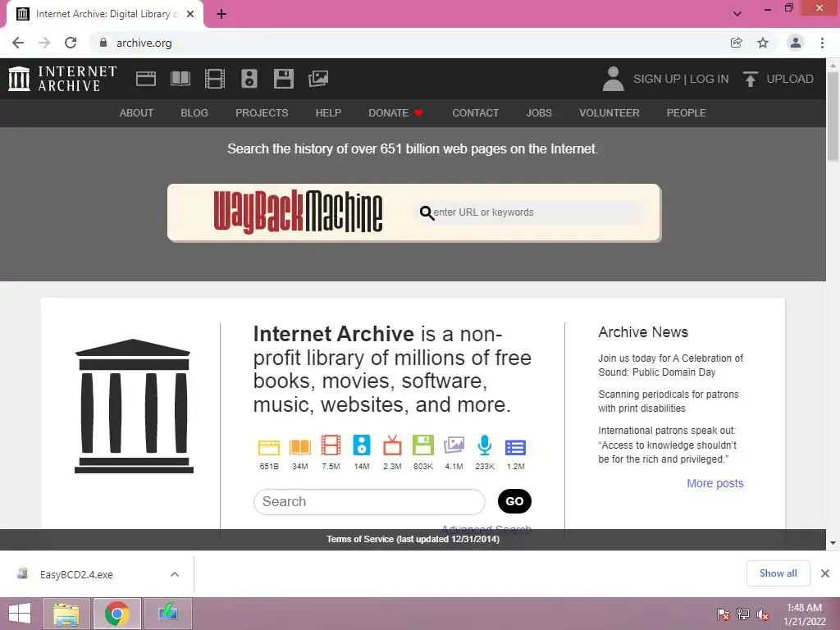840x630 pixels.
Task: Open the Windows Start button
Action: pyautogui.click(x=20, y=614)
